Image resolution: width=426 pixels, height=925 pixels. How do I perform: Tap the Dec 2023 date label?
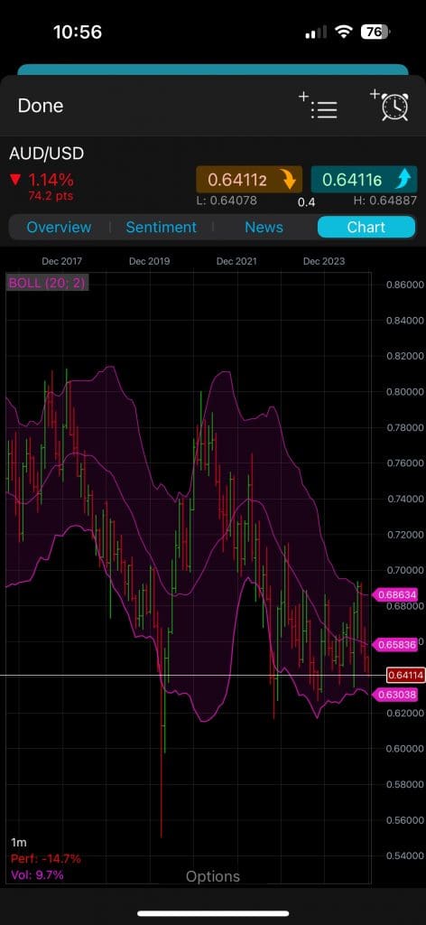coord(323,261)
